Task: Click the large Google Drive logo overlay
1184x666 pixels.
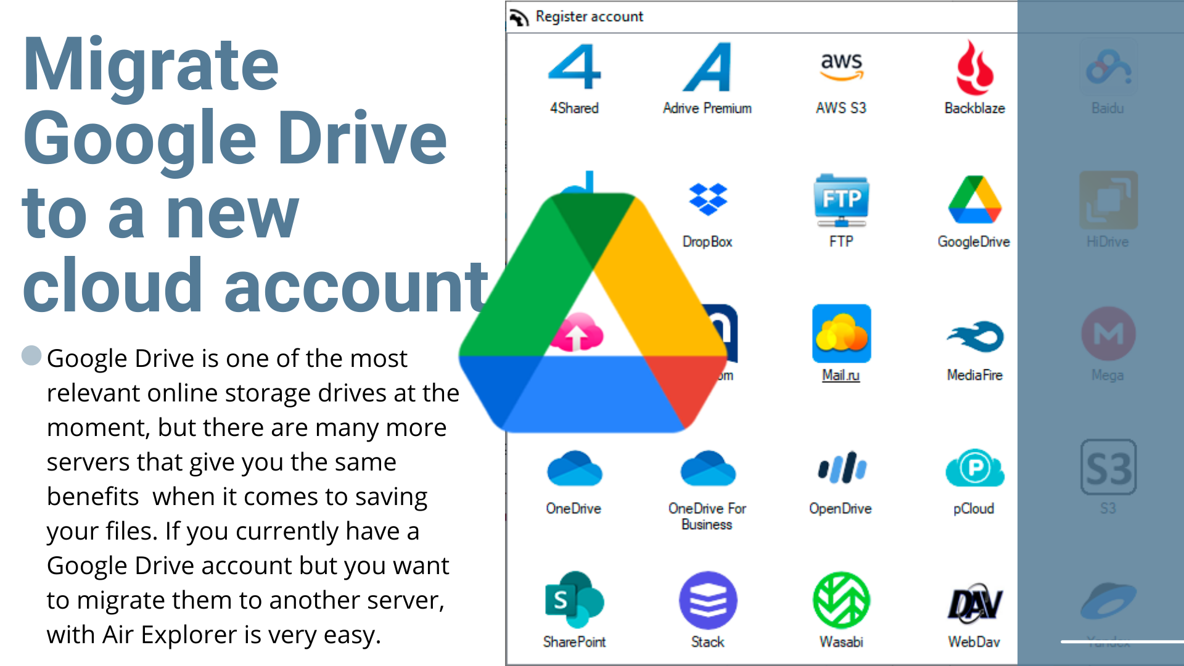Action: (x=593, y=313)
